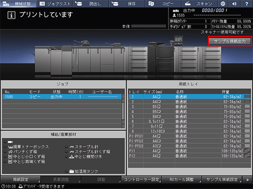Viewport: 253px width, 189px height.
Task: Open サンプル排紙設定 button
Action: click(222, 179)
